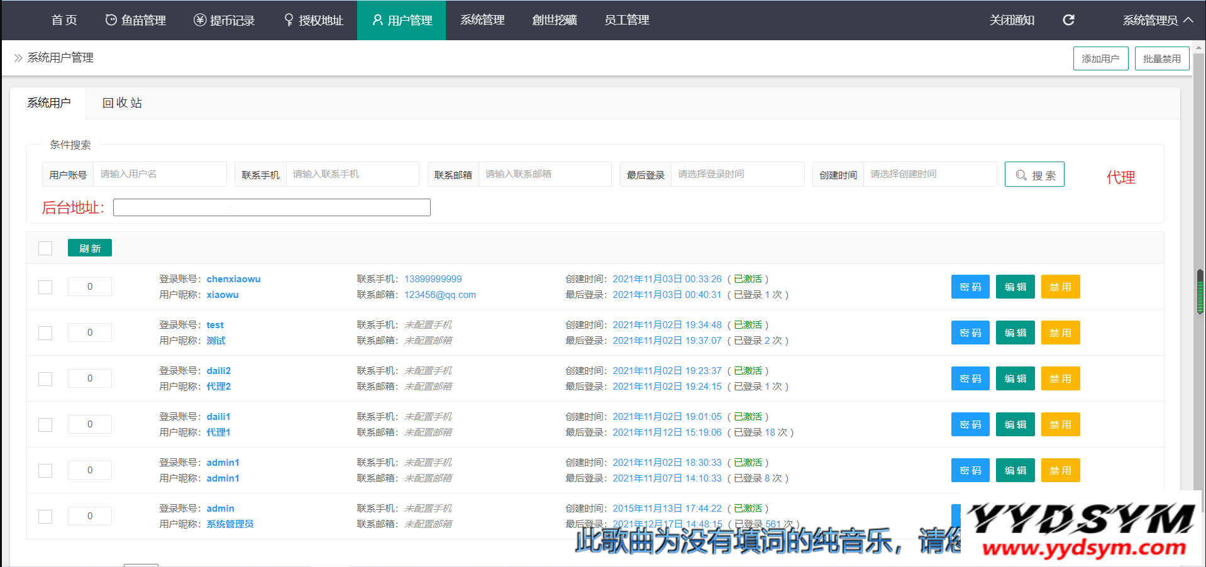Open the 最后登录 date picker field

(737, 174)
